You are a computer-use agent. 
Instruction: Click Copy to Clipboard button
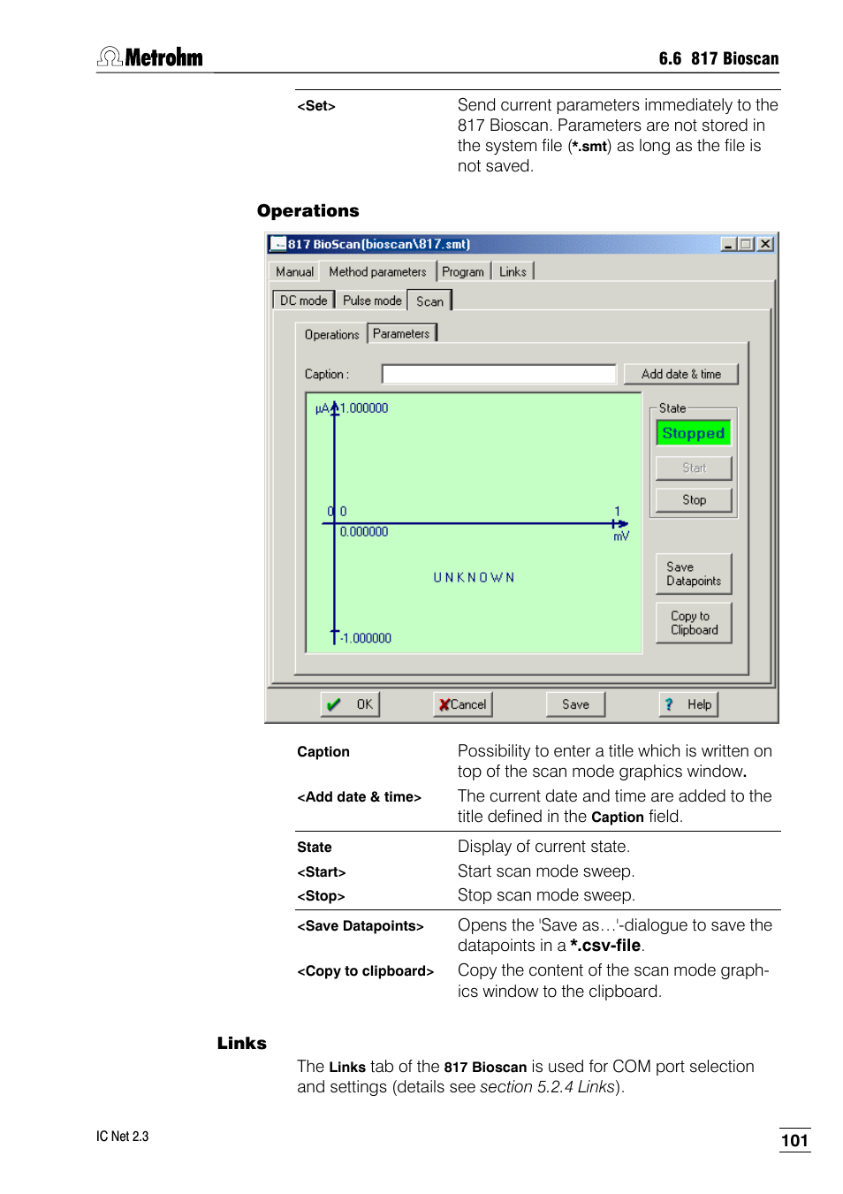[x=694, y=622]
